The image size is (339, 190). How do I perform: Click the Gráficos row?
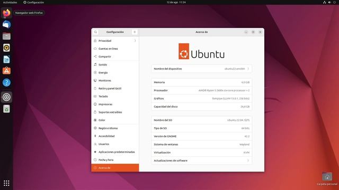pos(201,99)
